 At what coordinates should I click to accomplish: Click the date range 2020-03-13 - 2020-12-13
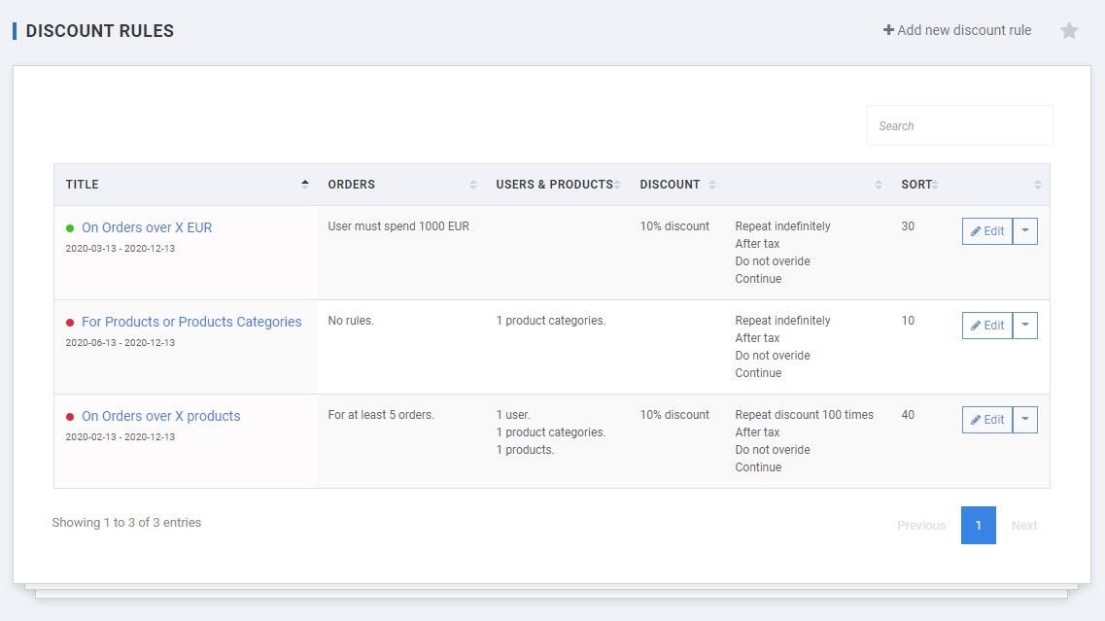click(120, 248)
